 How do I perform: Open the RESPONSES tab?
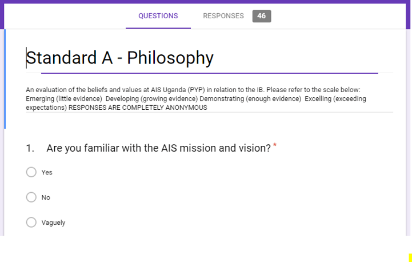[x=223, y=16]
